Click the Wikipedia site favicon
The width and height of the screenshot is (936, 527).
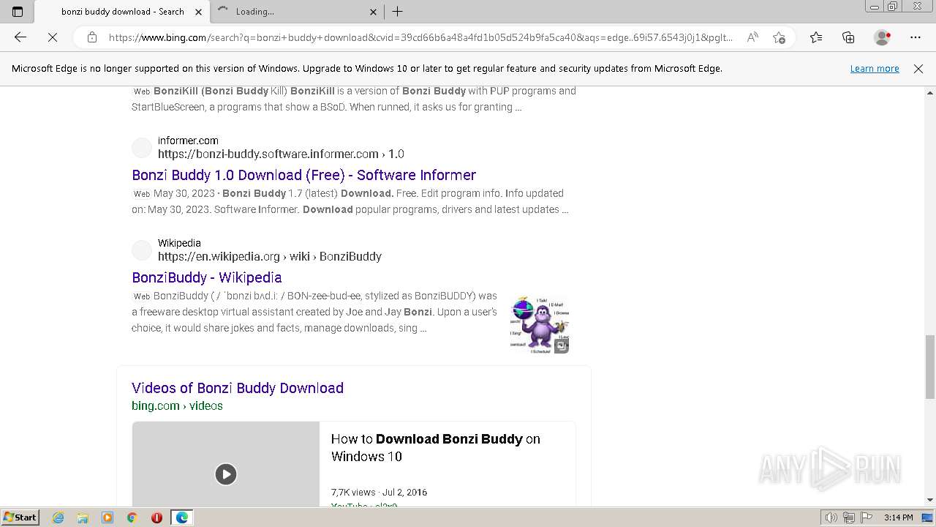pos(142,250)
